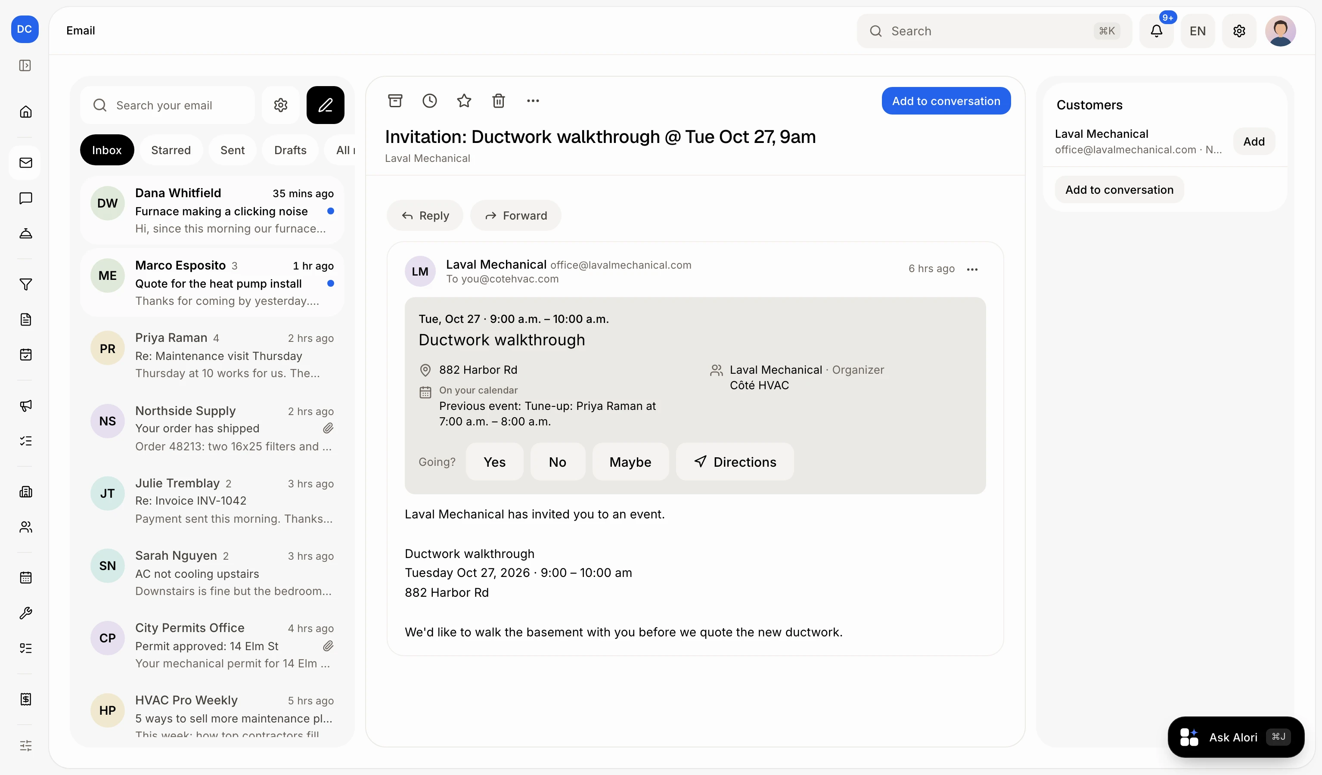The height and width of the screenshot is (775, 1322).
Task: Click the Previous event Tune-up calendar text
Action: pos(547,414)
